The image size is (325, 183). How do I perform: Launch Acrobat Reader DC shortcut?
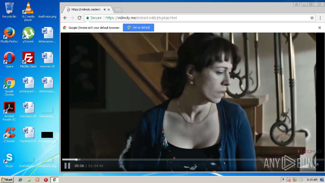pos(9,111)
